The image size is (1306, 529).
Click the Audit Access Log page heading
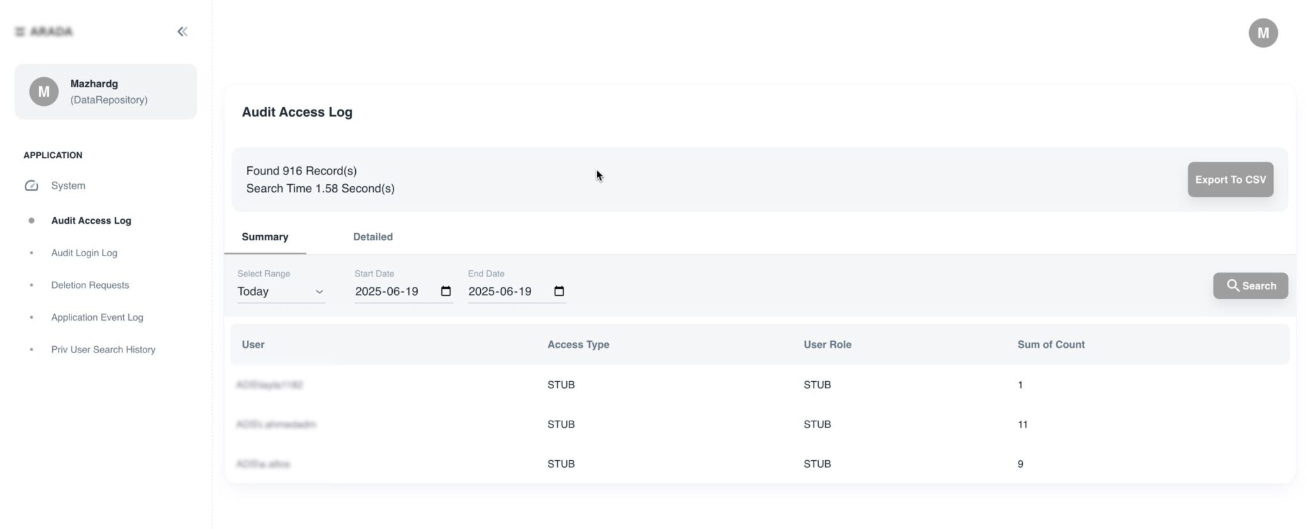pos(297,112)
